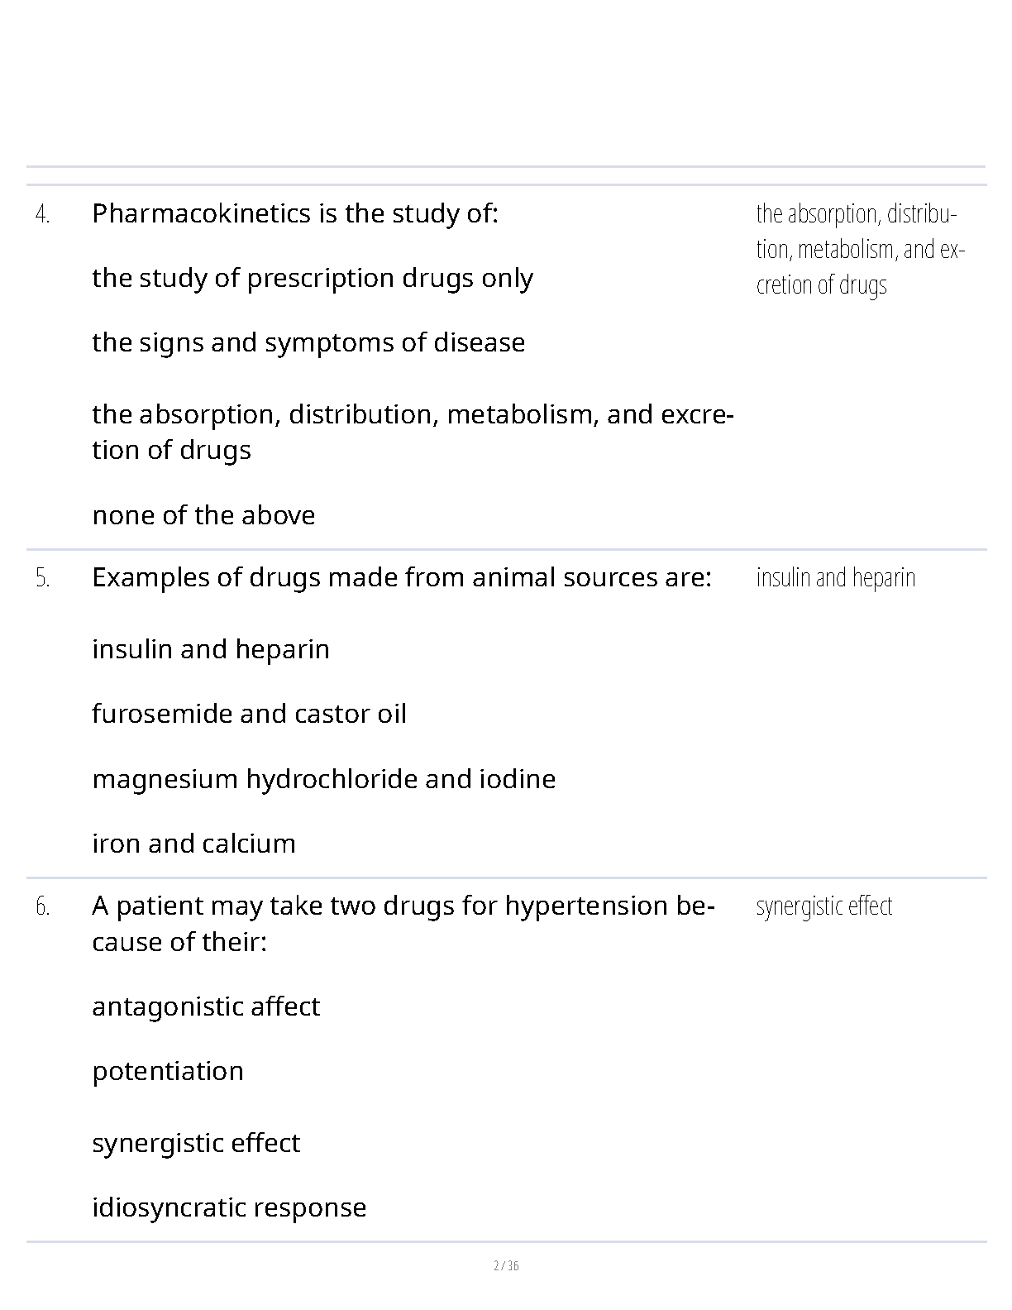Choose "furosemide and castor oil" option
The height and width of the screenshot is (1310, 1012).
click(x=249, y=715)
